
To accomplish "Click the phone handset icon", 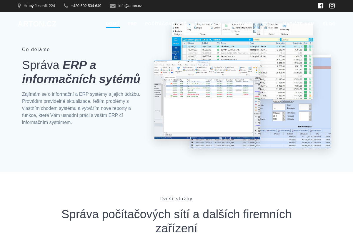I will pos(66,6).
